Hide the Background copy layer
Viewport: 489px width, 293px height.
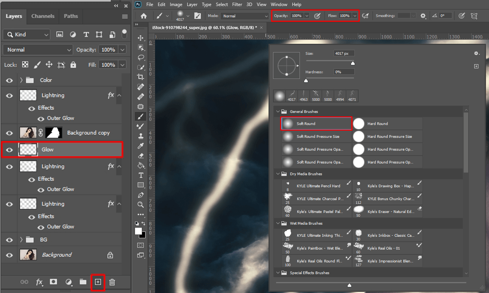click(x=9, y=133)
